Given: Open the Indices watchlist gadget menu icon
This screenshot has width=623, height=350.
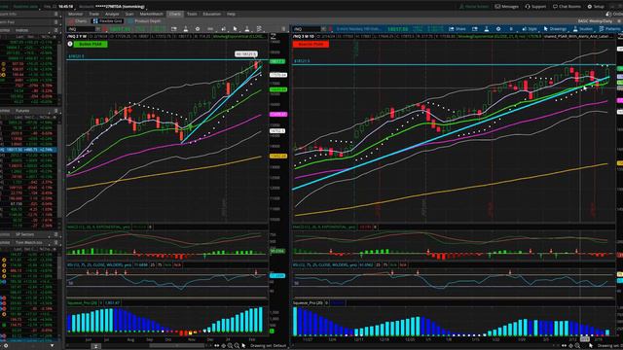Looking at the screenshot, I should point(56,30).
